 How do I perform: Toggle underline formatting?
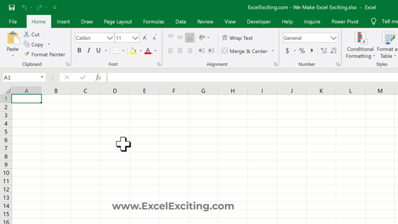coord(98,50)
